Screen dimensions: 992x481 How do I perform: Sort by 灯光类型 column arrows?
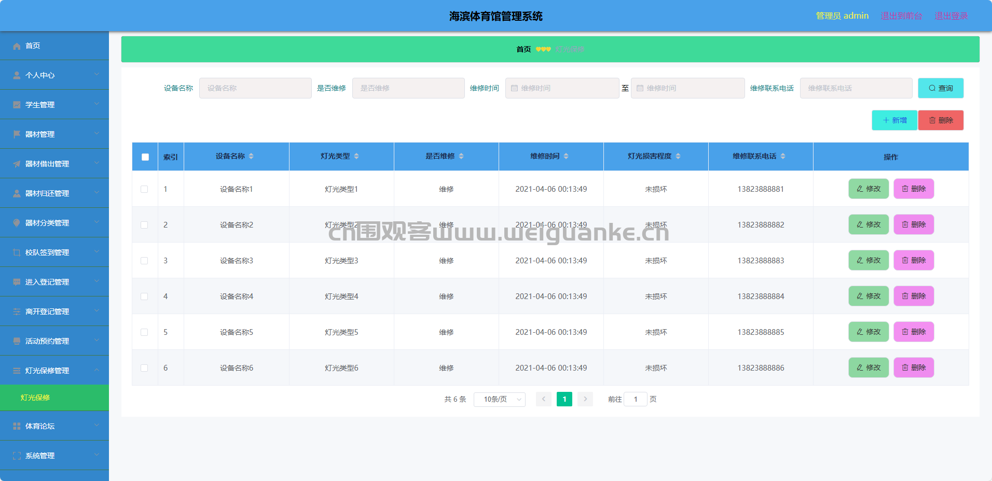click(356, 157)
